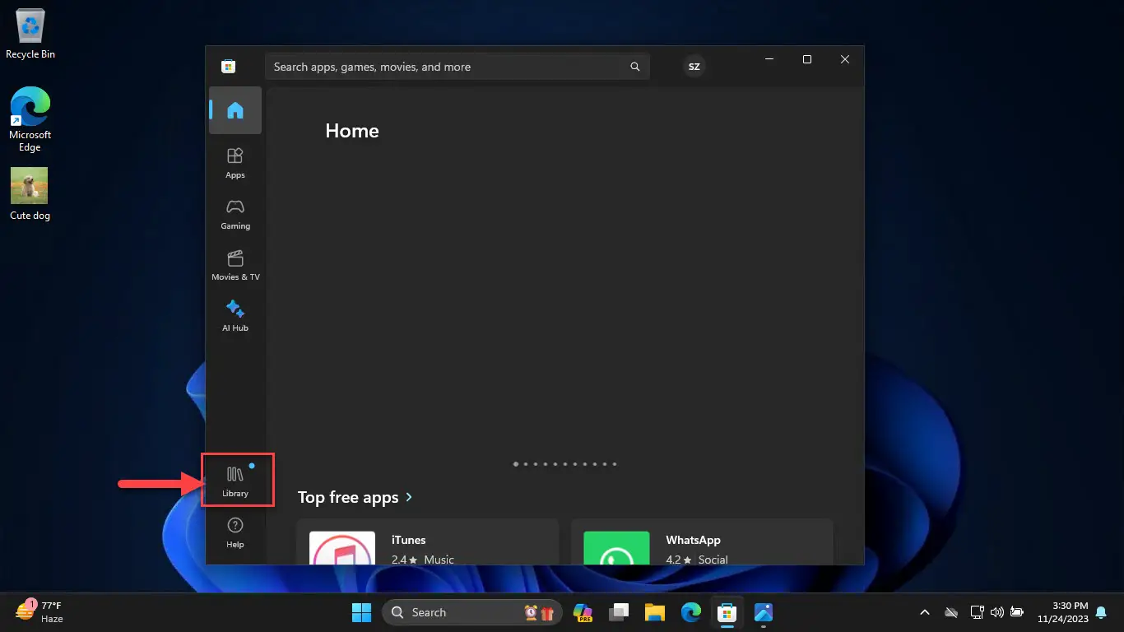Viewport: 1124px width, 632px height.
Task: Open Copilot preview from taskbar
Action: (583, 612)
